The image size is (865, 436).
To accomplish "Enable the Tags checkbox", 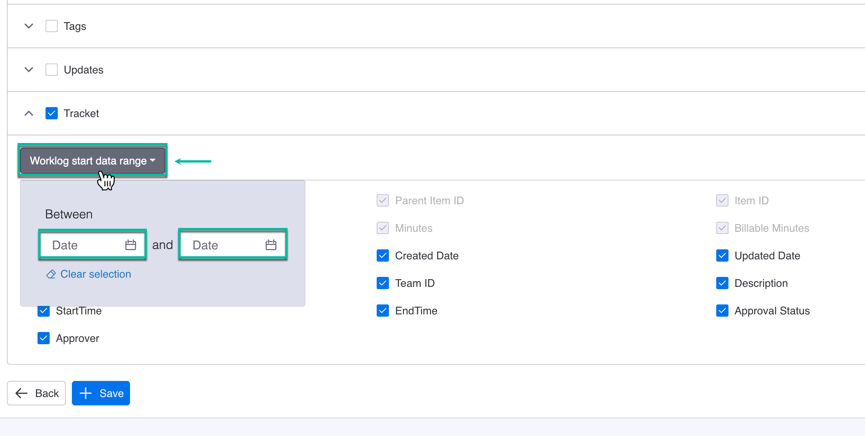I will (51, 26).
